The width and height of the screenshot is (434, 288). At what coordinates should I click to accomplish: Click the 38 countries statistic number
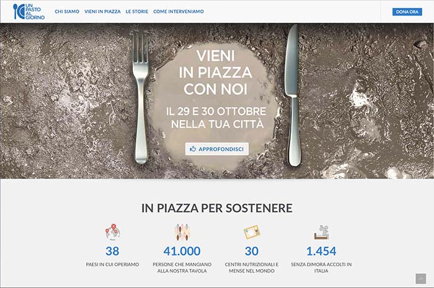pyautogui.click(x=112, y=251)
